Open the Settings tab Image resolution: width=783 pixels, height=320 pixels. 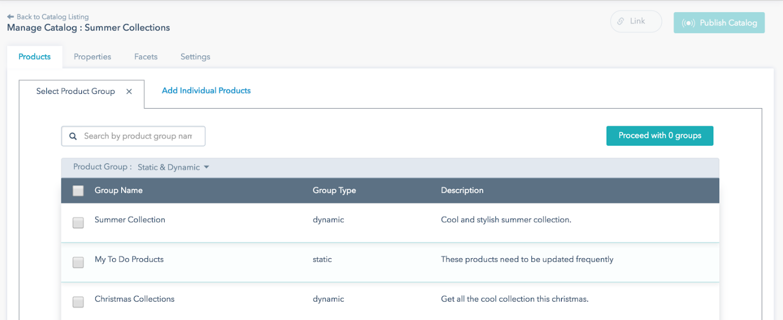(195, 57)
